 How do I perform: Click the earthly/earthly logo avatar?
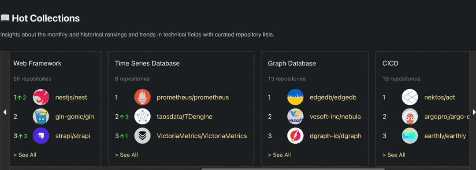click(410, 136)
